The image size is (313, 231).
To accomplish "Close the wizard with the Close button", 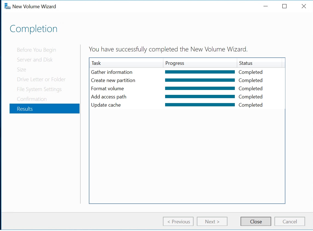I will [x=256, y=221].
